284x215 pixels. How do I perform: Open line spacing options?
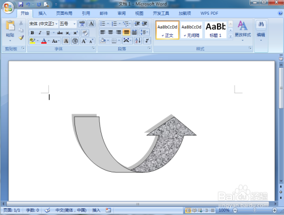pos(144,32)
